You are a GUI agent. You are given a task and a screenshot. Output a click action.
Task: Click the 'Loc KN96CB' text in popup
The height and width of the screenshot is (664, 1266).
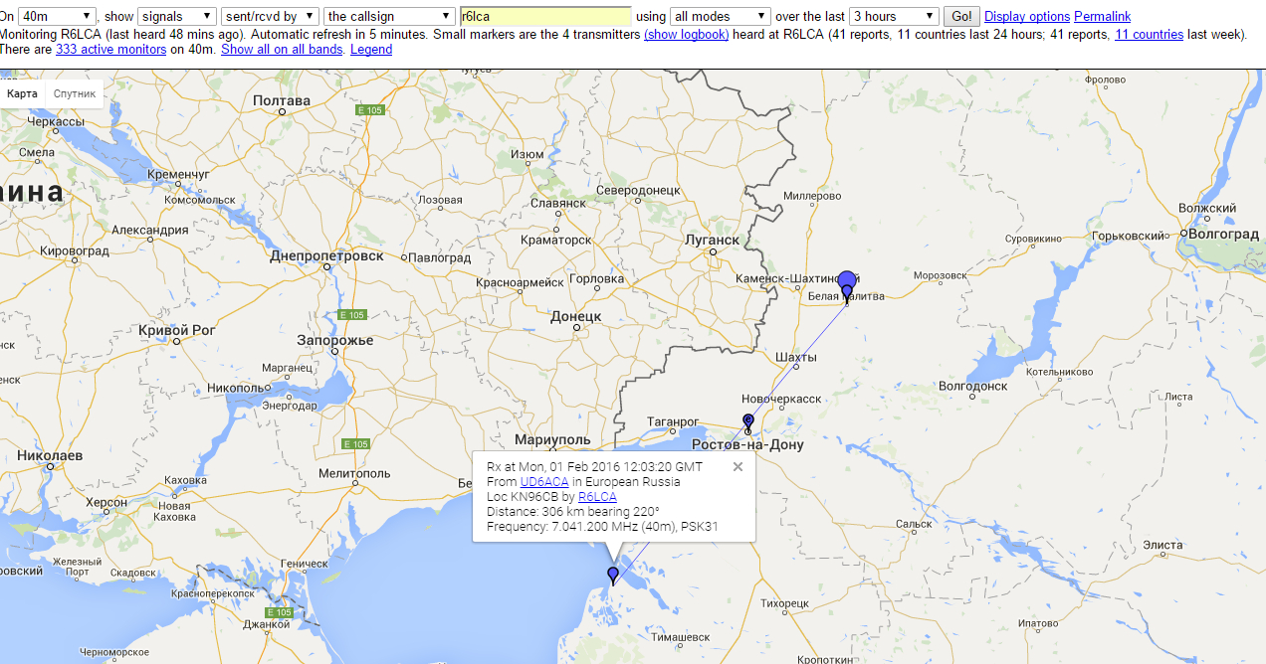523,497
